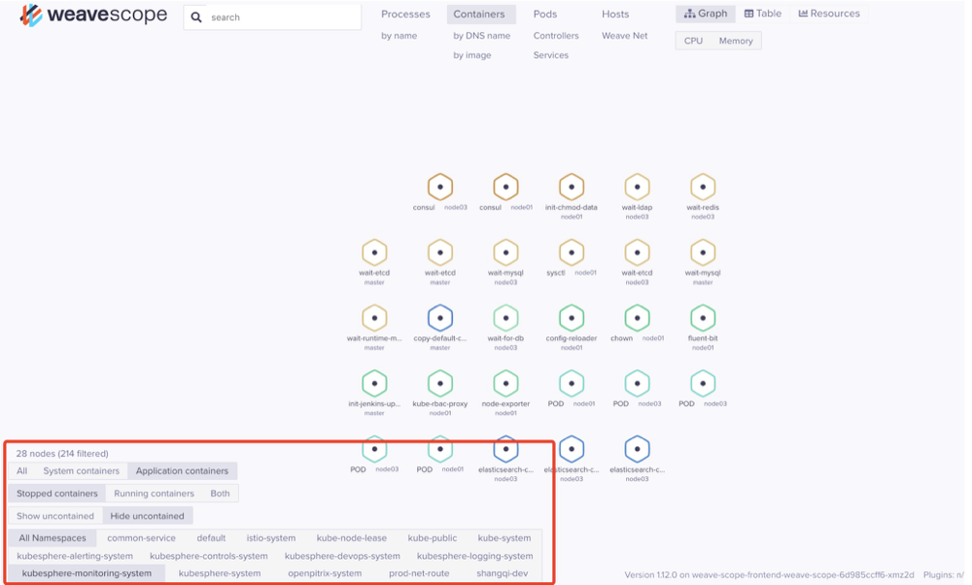The height and width of the screenshot is (585, 972).
Task: Select the init-jenkins-up... container node
Action: (x=374, y=384)
